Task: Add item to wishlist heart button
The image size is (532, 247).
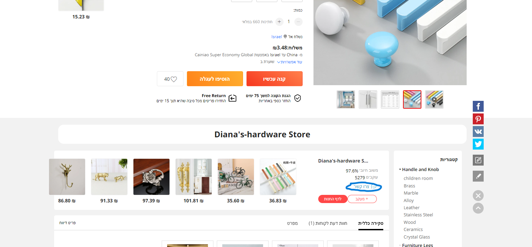Action: [x=170, y=79]
